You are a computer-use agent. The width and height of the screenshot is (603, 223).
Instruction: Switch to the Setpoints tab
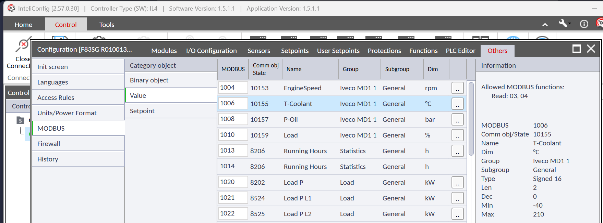294,51
